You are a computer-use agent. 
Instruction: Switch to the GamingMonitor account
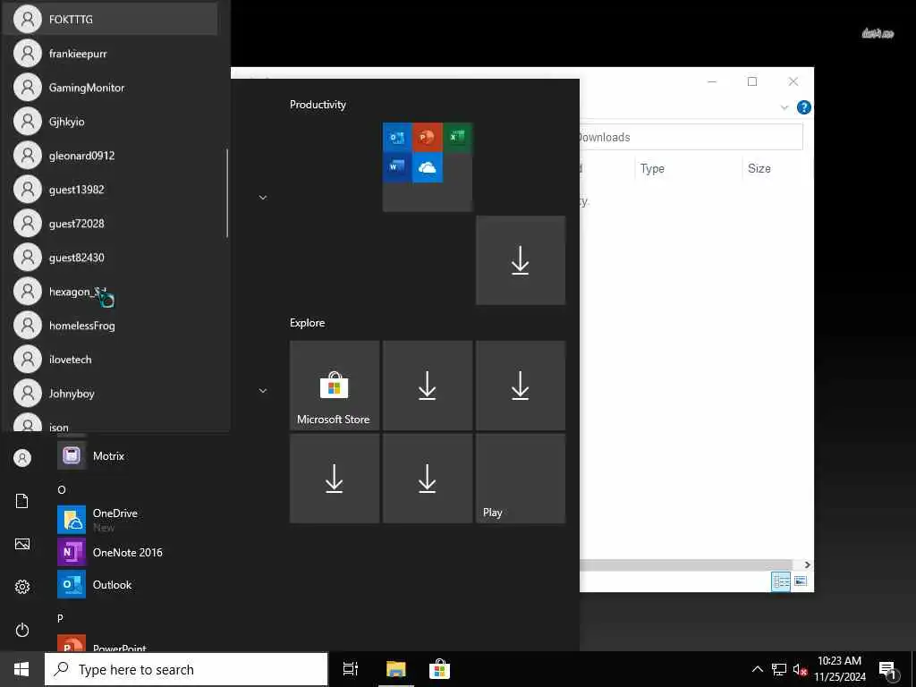(110, 88)
